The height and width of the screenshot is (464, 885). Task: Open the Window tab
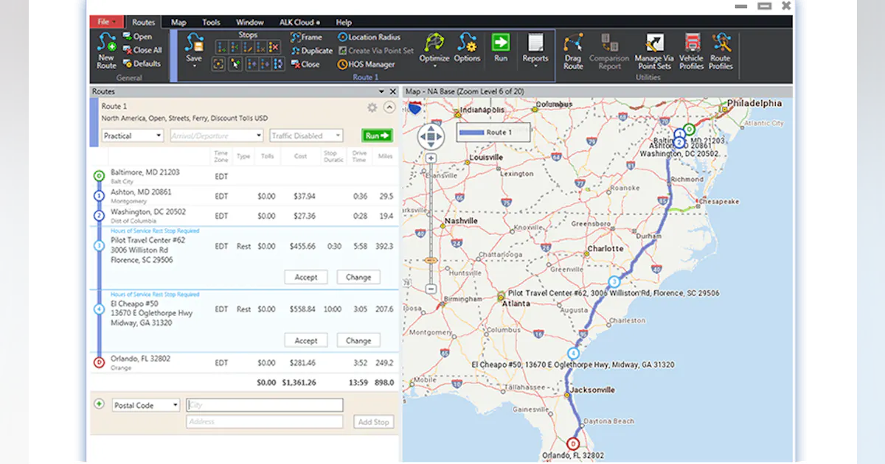click(250, 22)
